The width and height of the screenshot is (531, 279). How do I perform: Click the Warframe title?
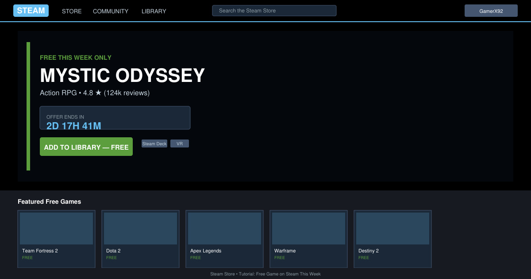(x=285, y=251)
